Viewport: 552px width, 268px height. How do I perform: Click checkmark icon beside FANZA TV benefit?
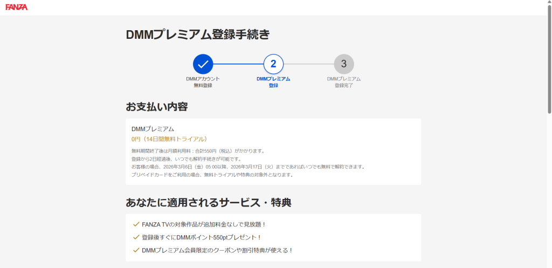(x=136, y=224)
